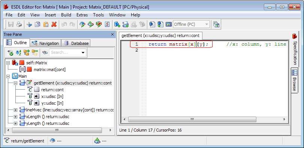Image resolution: width=304 pixels, height=148 pixels.
Task: Click the binoculars search icon
Action: pos(45,52)
